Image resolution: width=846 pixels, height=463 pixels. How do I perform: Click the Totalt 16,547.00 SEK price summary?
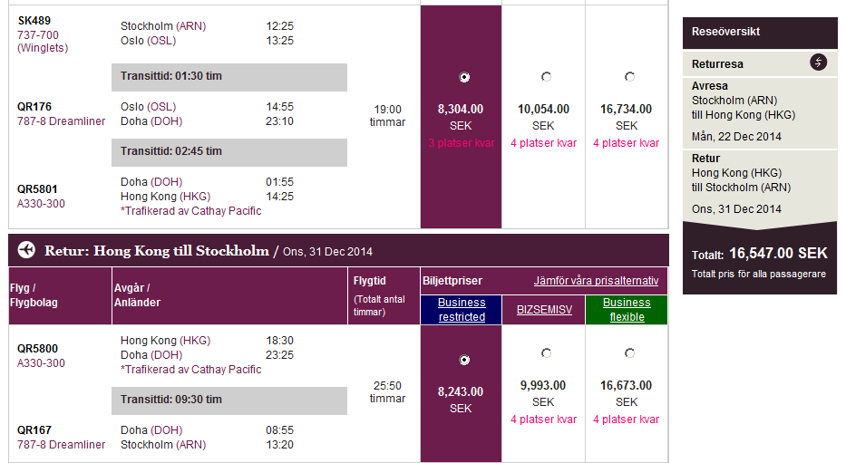759,256
